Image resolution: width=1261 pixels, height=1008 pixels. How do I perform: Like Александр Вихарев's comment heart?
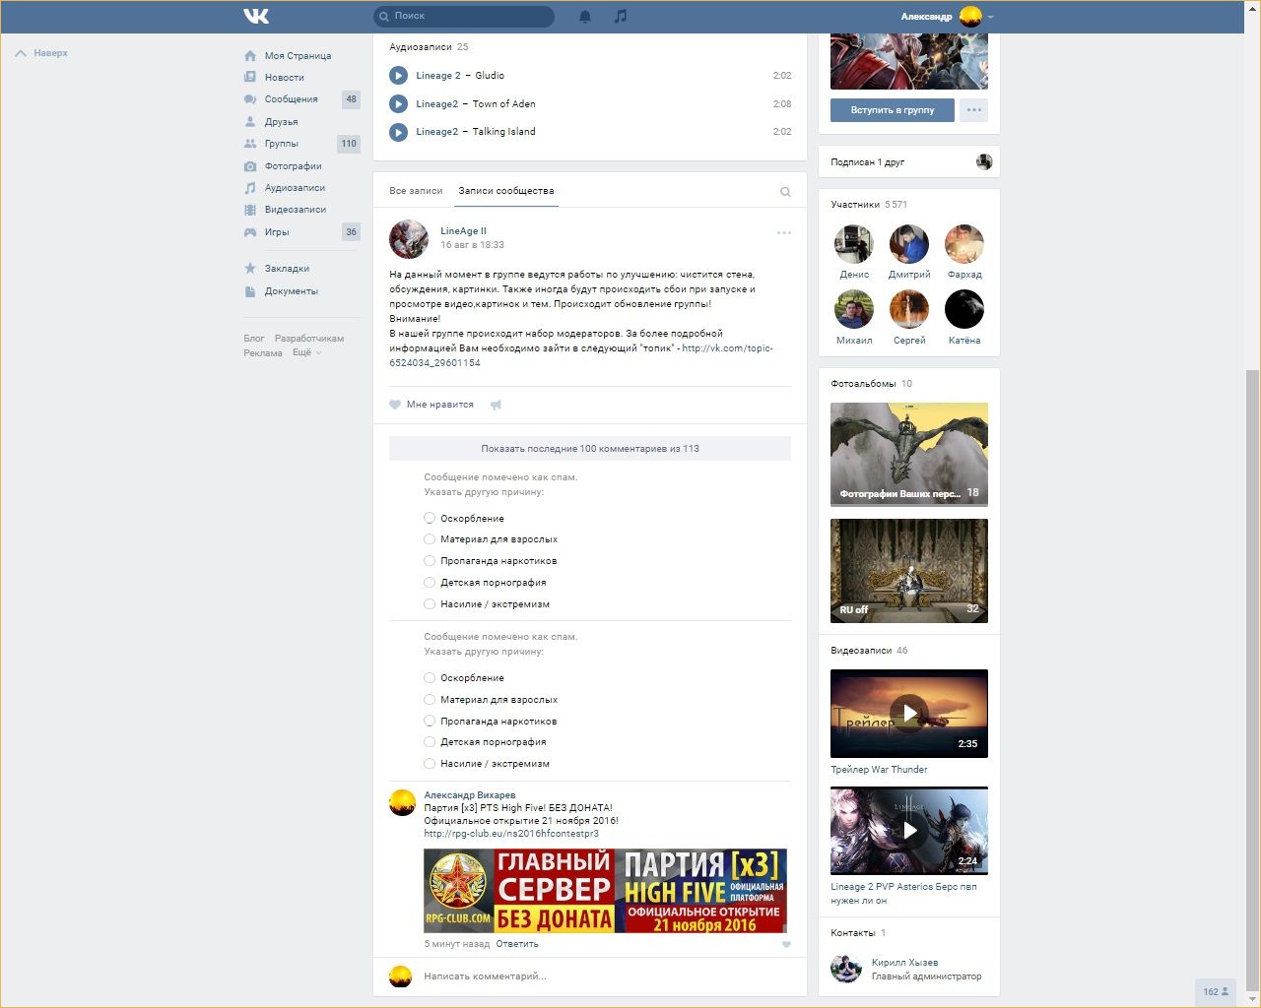click(x=786, y=945)
